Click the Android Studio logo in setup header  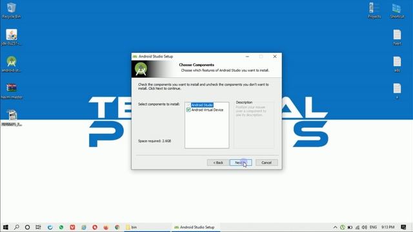(x=141, y=69)
